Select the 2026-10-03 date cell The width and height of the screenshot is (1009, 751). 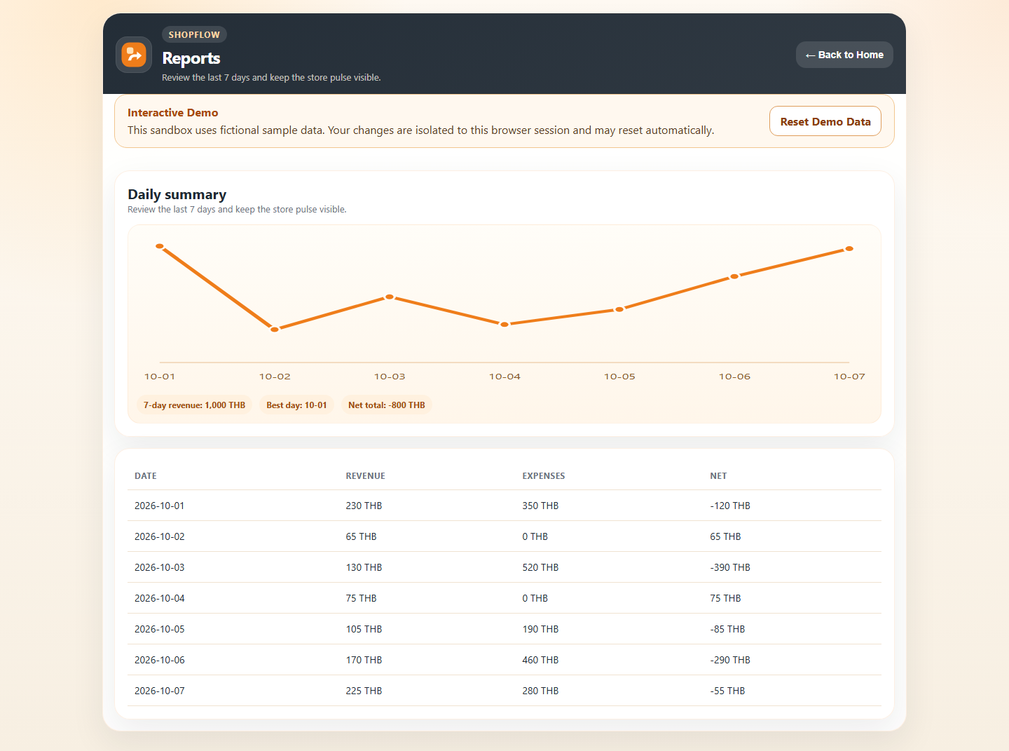pos(160,567)
